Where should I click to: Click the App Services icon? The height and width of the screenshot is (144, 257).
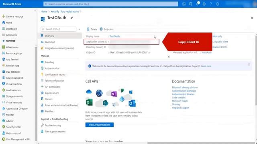click(x=4, y=60)
